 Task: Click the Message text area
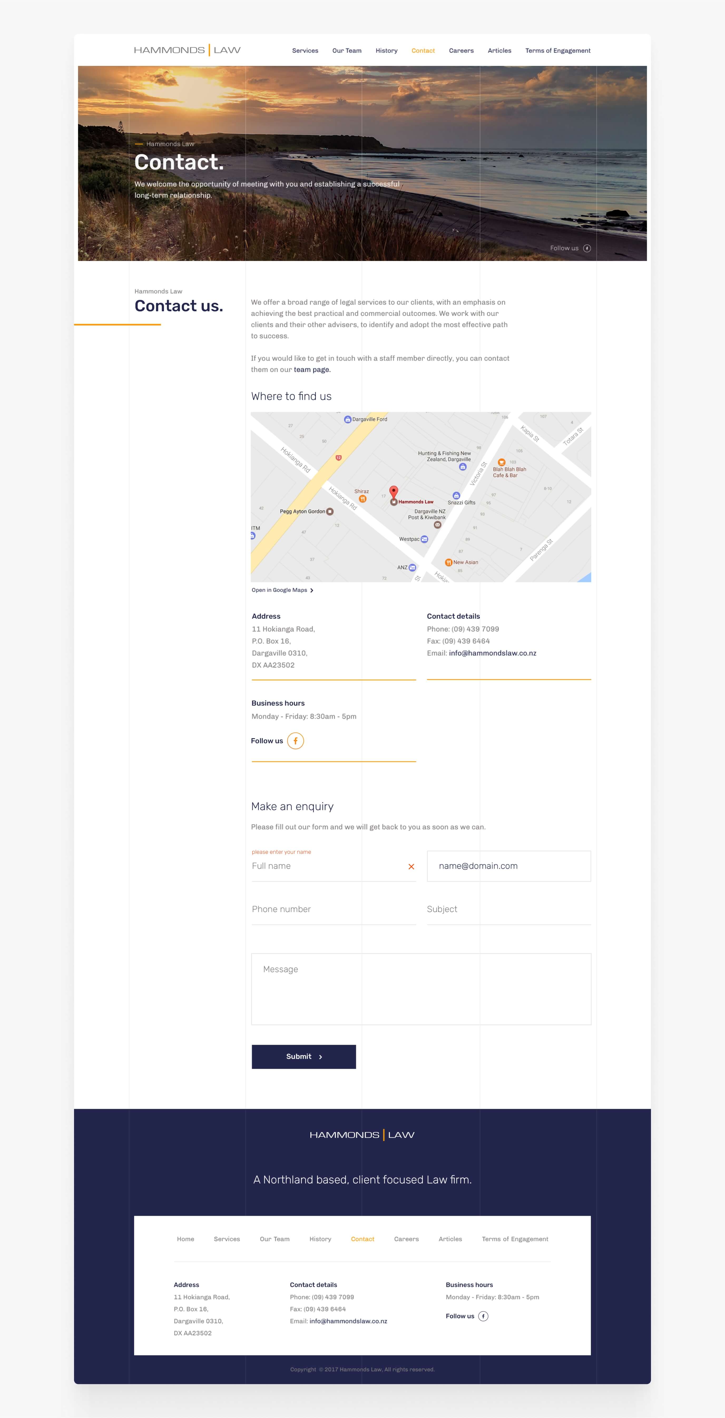click(421, 989)
